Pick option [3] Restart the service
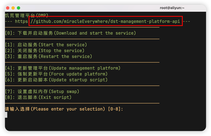 [x=48, y=57]
